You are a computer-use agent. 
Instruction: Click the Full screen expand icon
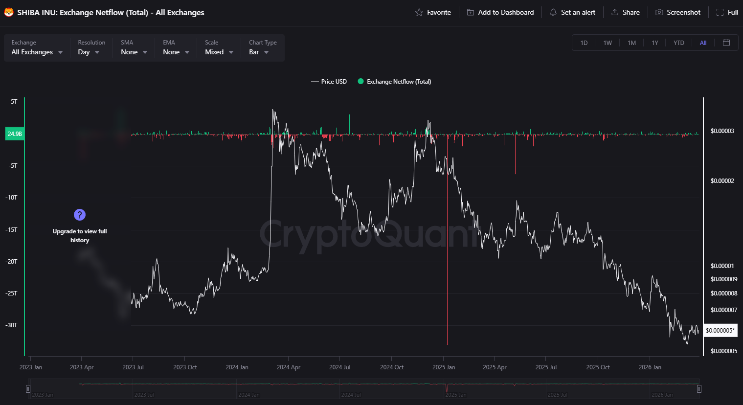click(x=720, y=12)
